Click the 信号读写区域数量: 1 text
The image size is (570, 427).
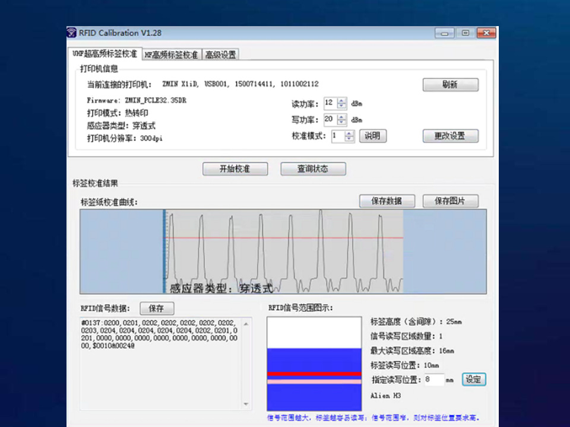pos(406,336)
